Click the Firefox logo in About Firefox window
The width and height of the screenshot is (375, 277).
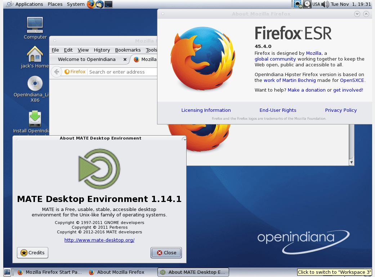(203, 59)
